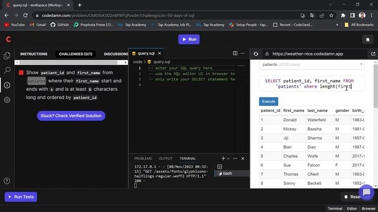The image size is (378, 212).
Task: Switch to the Discussions tab
Action: click(116, 54)
